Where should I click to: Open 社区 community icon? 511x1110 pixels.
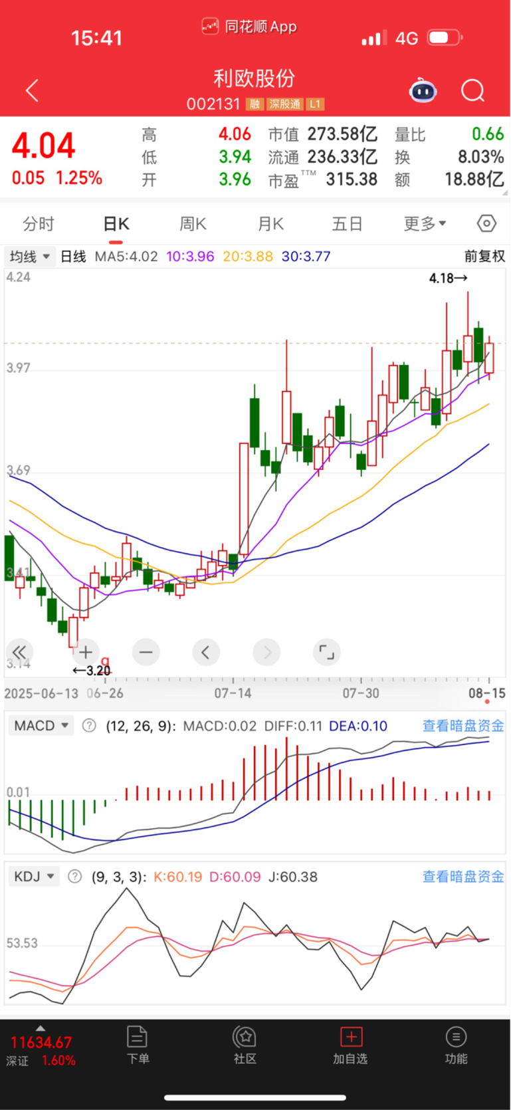(x=245, y=1045)
